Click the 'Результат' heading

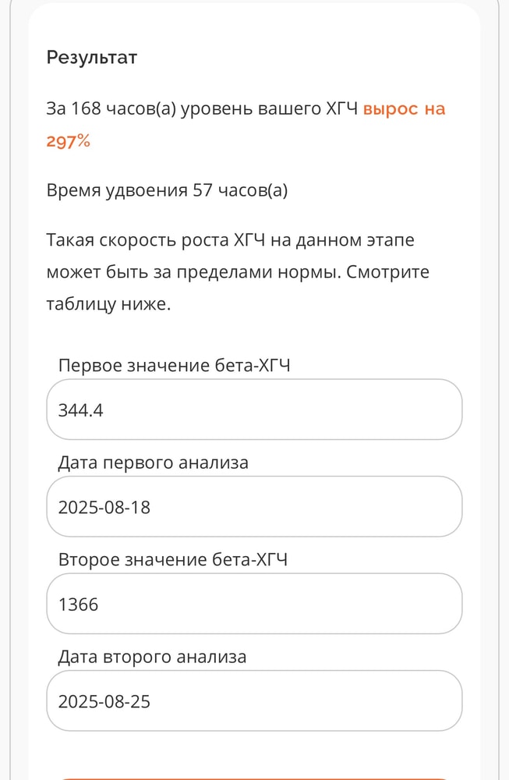tap(92, 57)
